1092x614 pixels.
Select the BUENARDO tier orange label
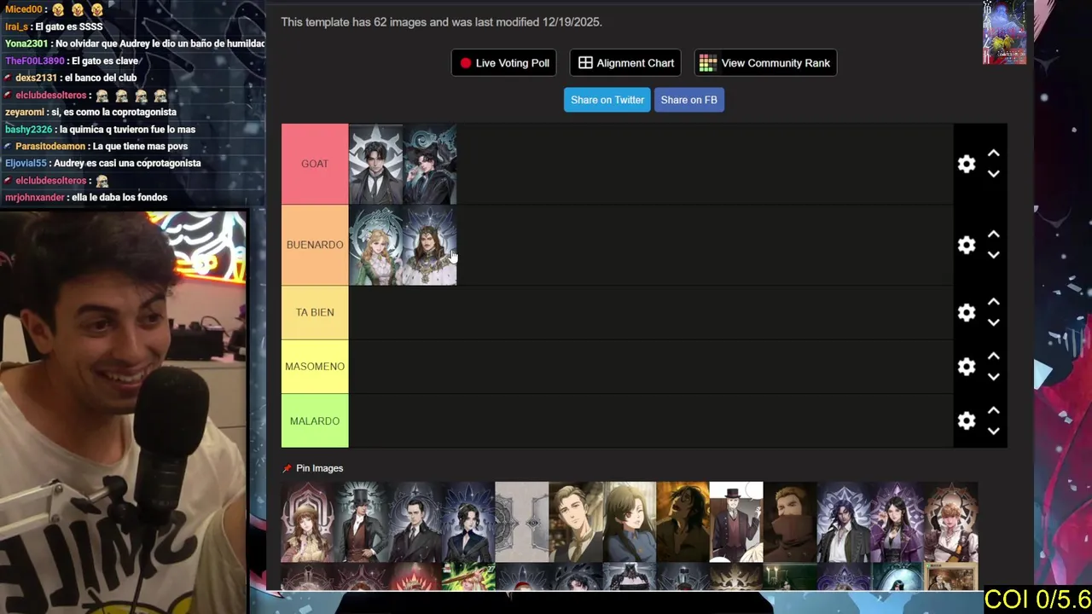315,245
